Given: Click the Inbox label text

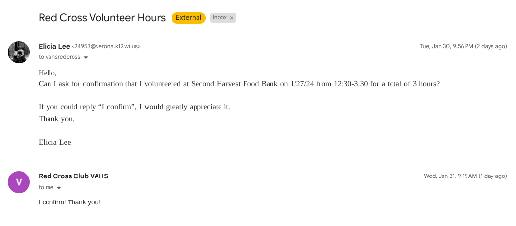Looking at the screenshot, I should tap(220, 18).
